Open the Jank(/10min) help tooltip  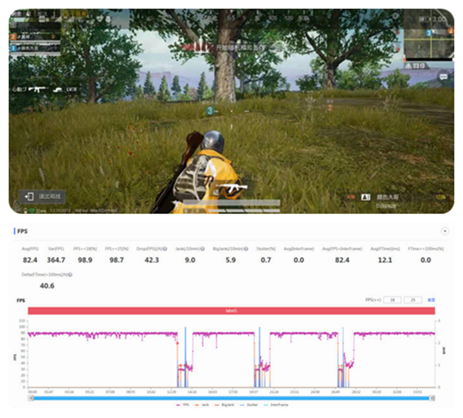pyautogui.click(x=202, y=249)
